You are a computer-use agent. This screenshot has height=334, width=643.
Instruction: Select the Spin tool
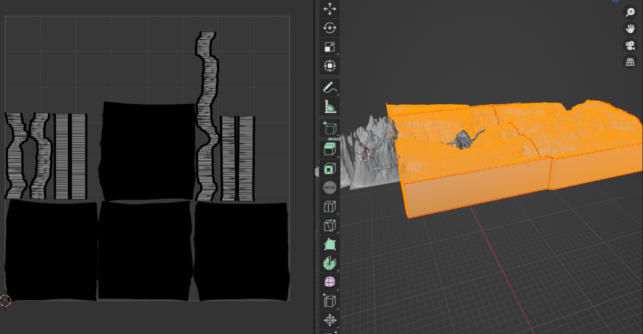click(330, 263)
